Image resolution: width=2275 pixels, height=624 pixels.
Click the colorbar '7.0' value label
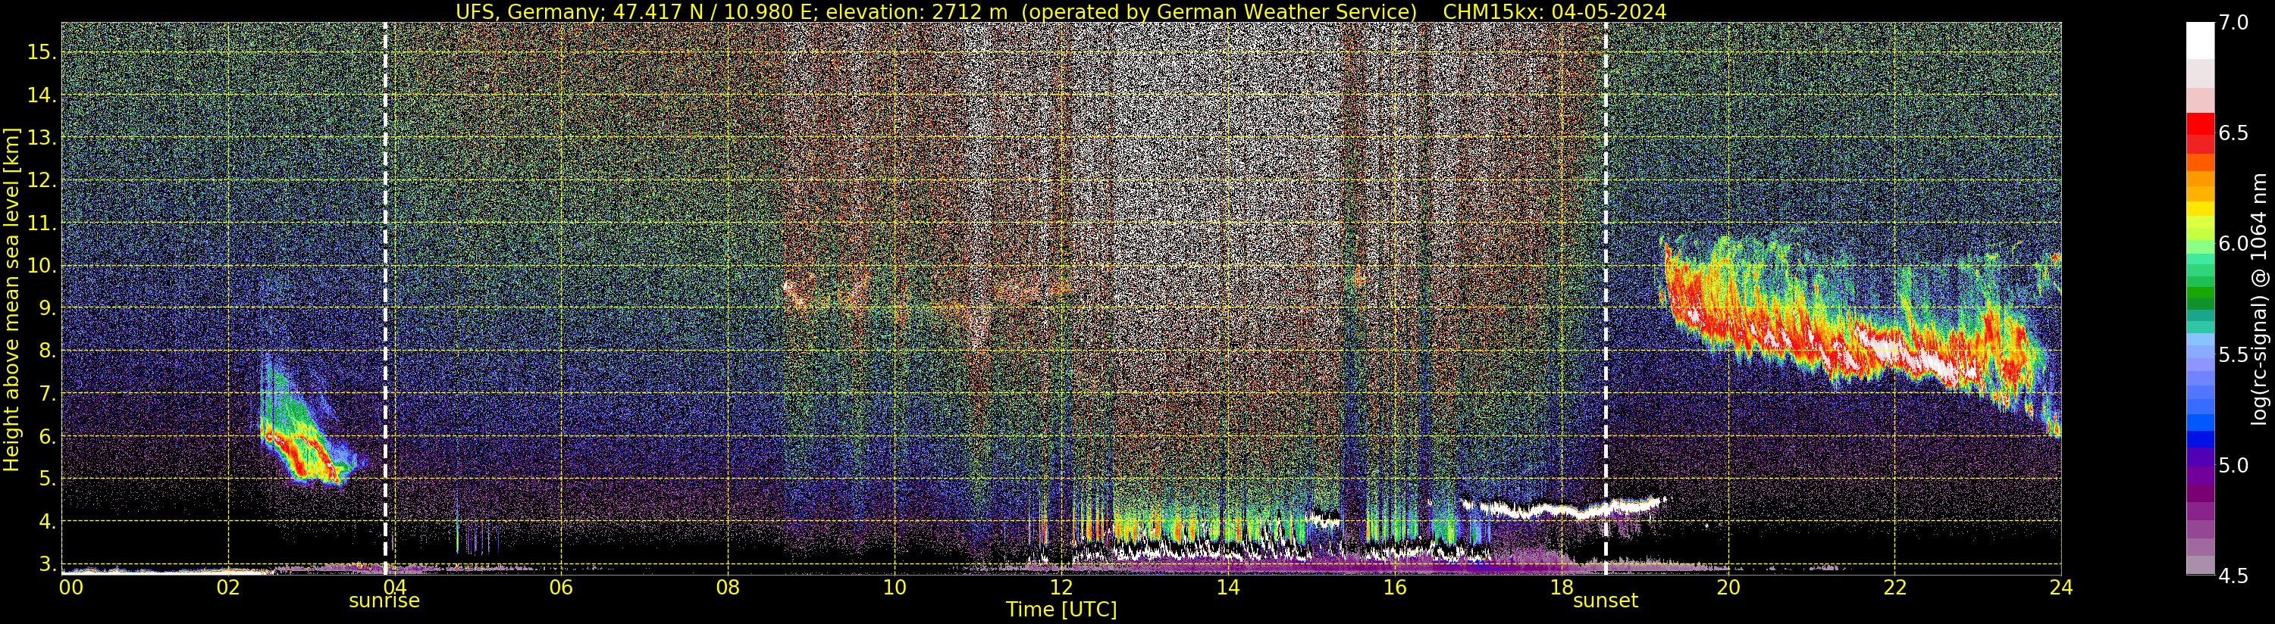tap(2233, 23)
